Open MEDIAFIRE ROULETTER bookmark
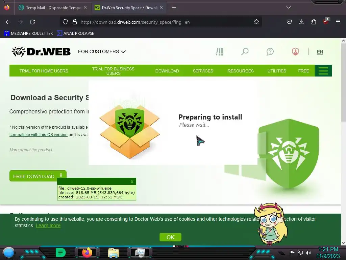 (x=29, y=34)
